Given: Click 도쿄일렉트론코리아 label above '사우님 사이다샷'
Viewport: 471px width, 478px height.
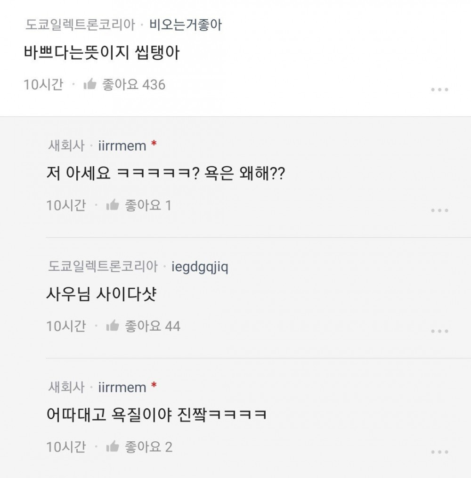Looking at the screenshot, I should click(x=103, y=267).
